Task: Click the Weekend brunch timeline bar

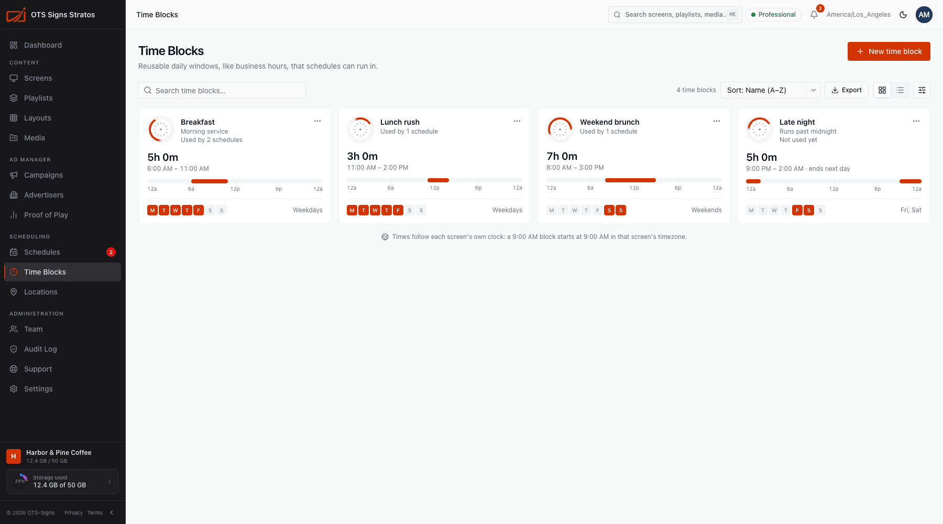Action: pyautogui.click(x=634, y=180)
